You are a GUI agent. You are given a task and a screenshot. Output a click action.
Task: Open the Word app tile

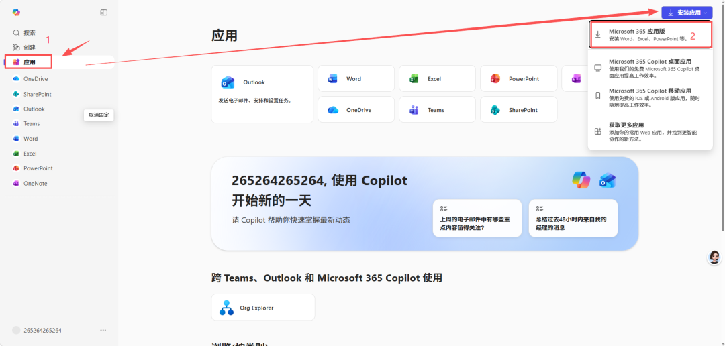(x=356, y=79)
